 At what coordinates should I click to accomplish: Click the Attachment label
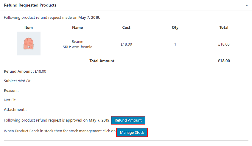click(x=15, y=110)
